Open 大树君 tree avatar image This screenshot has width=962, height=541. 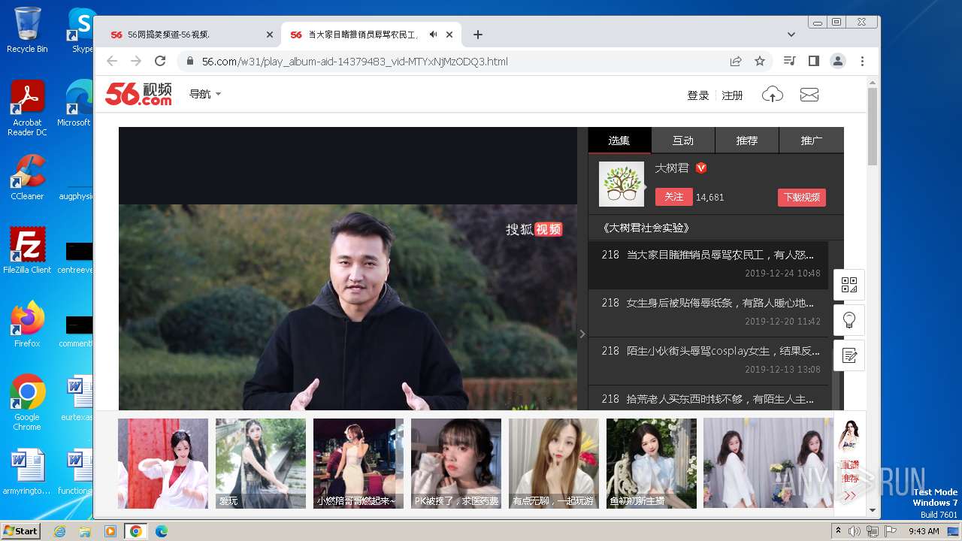[622, 184]
